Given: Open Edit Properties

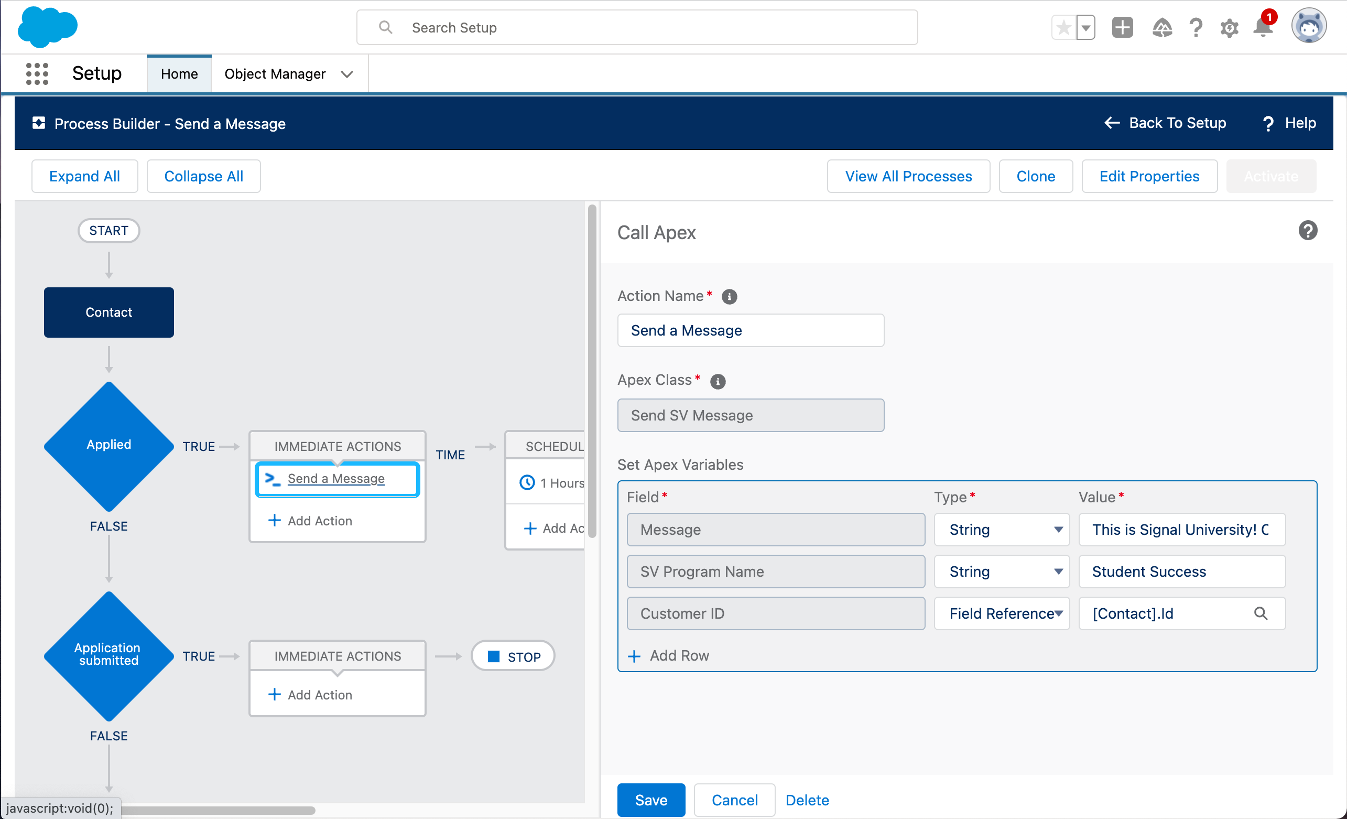Looking at the screenshot, I should 1149,176.
